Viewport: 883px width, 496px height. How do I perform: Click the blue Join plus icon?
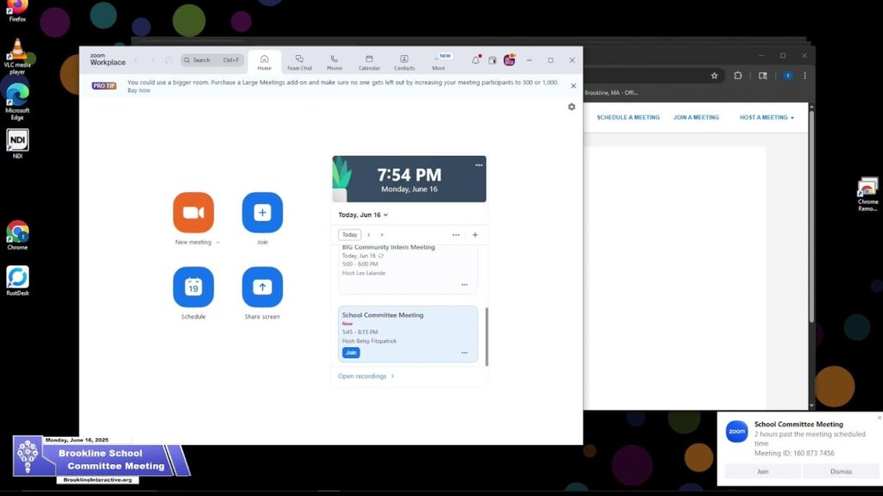tap(262, 213)
